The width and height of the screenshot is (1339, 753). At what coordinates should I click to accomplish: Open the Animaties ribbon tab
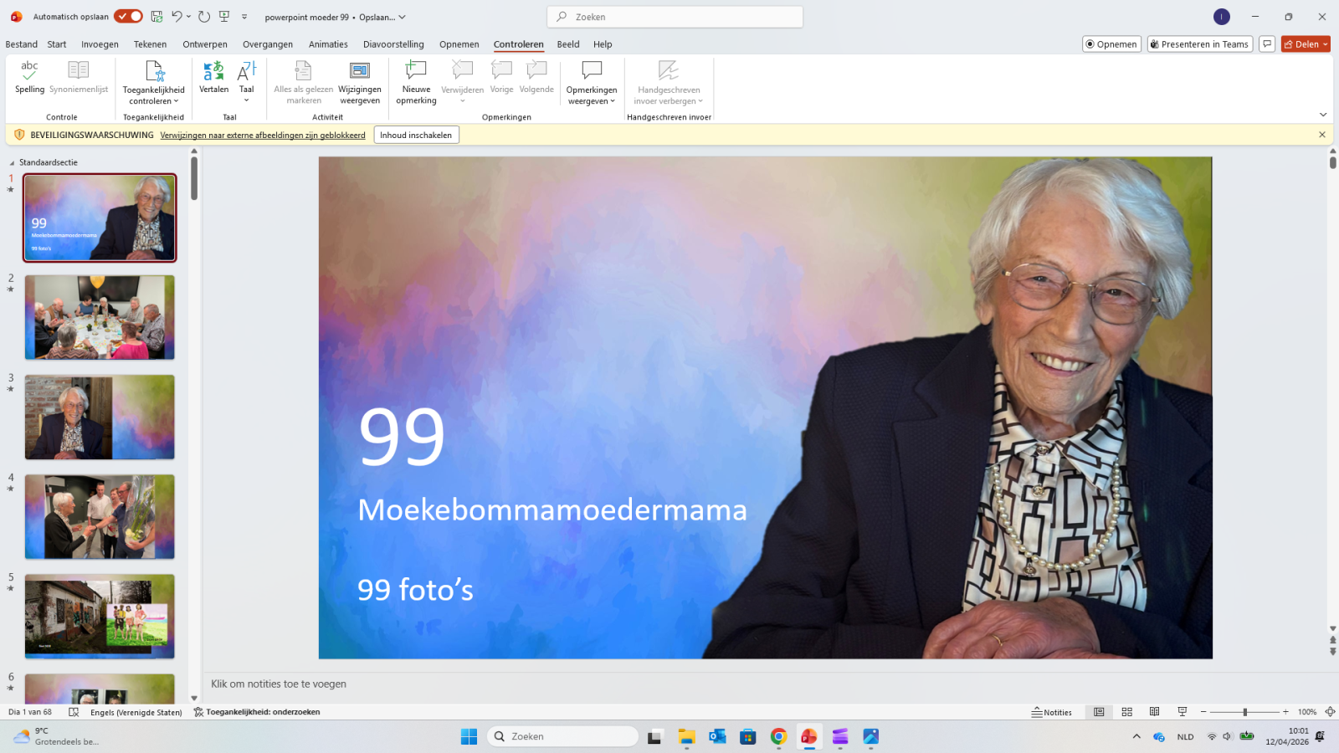tap(328, 44)
